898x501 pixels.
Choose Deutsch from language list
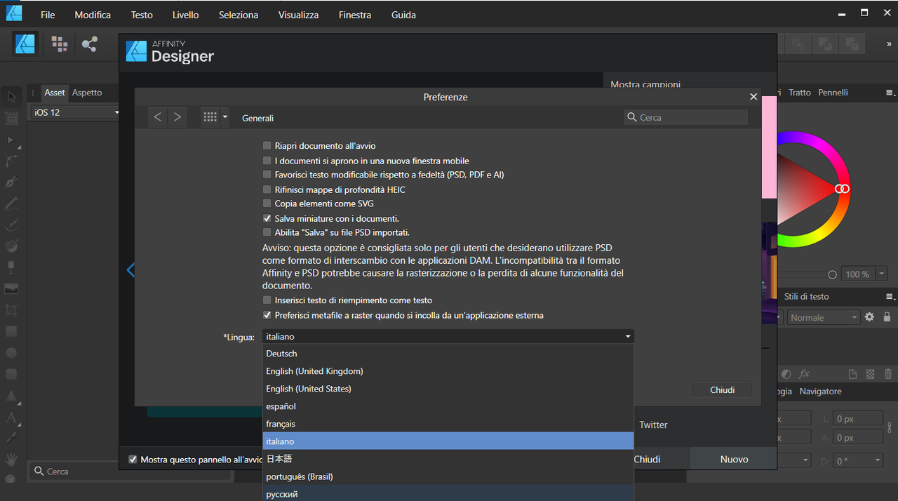pyautogui.click(x=448, y=354)
